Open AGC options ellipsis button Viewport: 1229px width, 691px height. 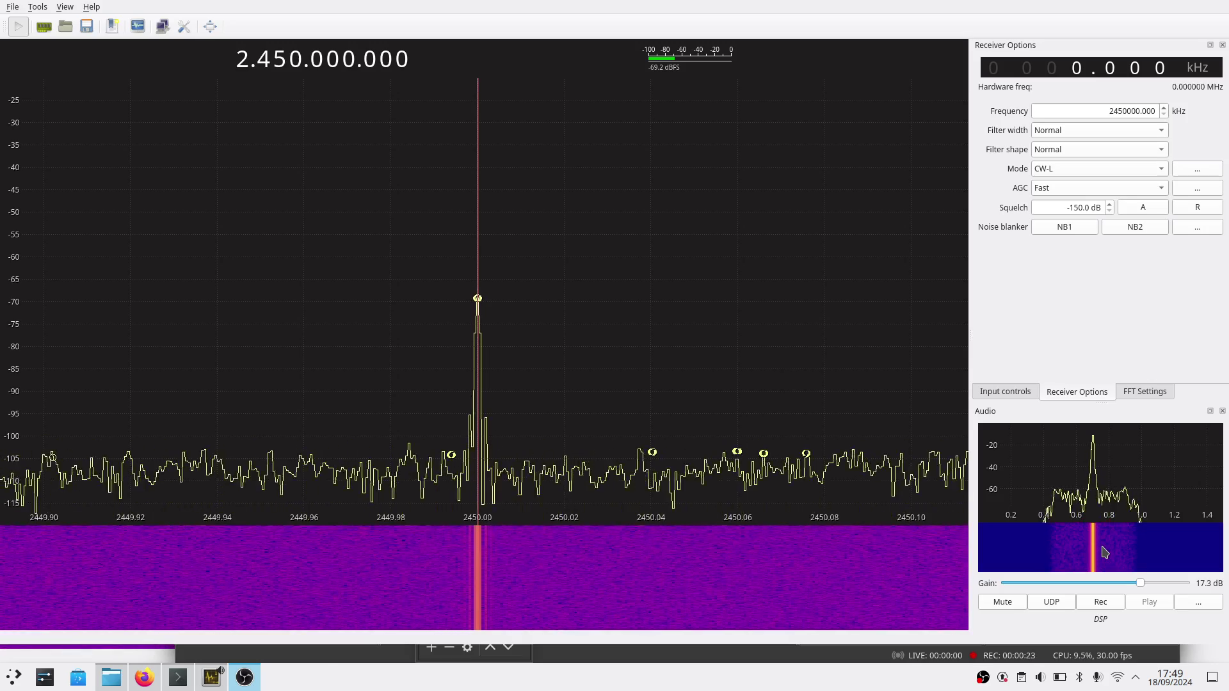click(1198, 188)
